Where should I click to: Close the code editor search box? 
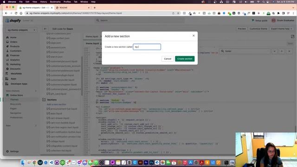(x=289, y=51)
